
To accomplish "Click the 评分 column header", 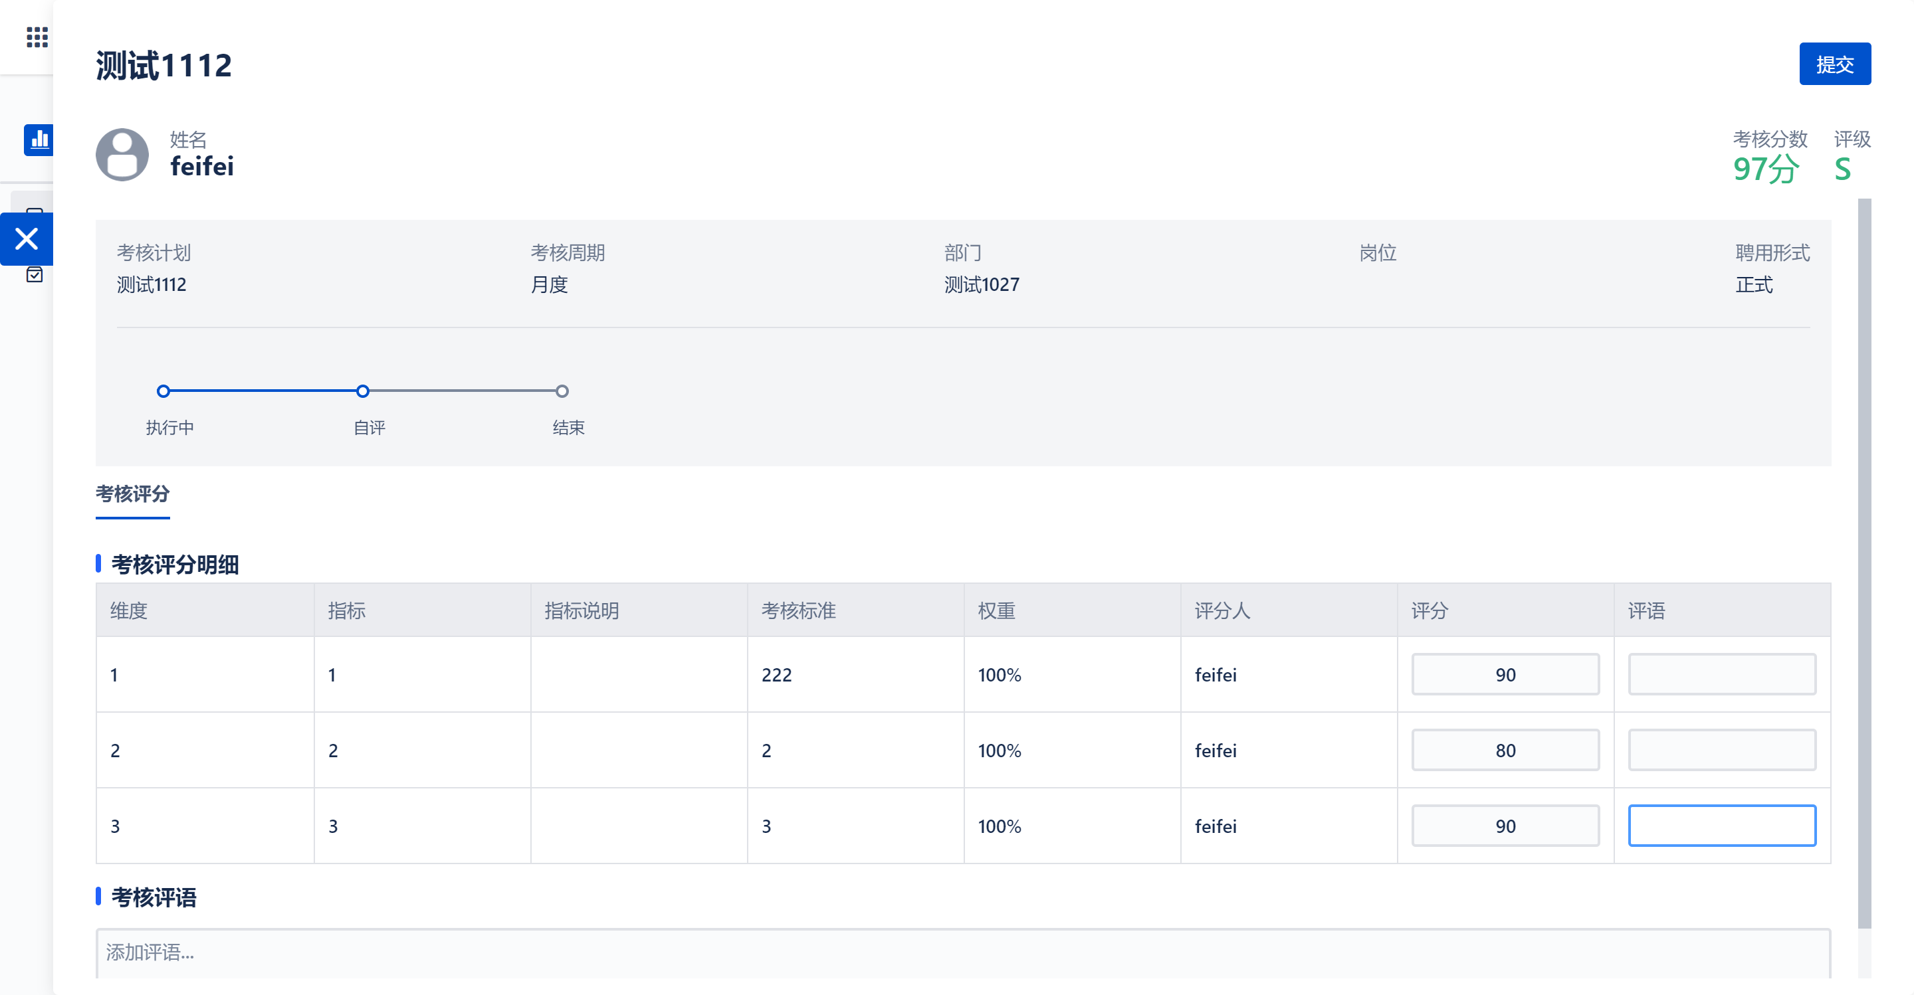I will (1505, 610).
